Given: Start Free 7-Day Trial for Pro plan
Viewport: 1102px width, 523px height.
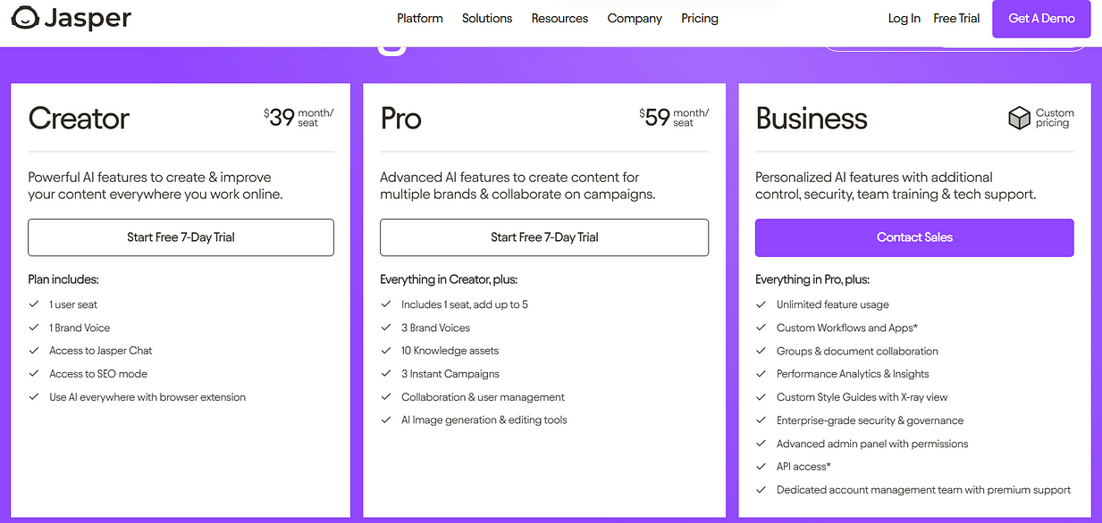Looking at the screenshot, I should click(544, 237).
